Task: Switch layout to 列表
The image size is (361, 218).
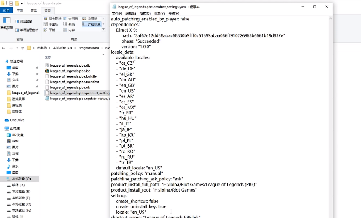Action: 69,24
